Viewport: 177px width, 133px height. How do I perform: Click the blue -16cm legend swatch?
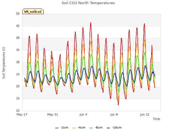coord(108,128)
